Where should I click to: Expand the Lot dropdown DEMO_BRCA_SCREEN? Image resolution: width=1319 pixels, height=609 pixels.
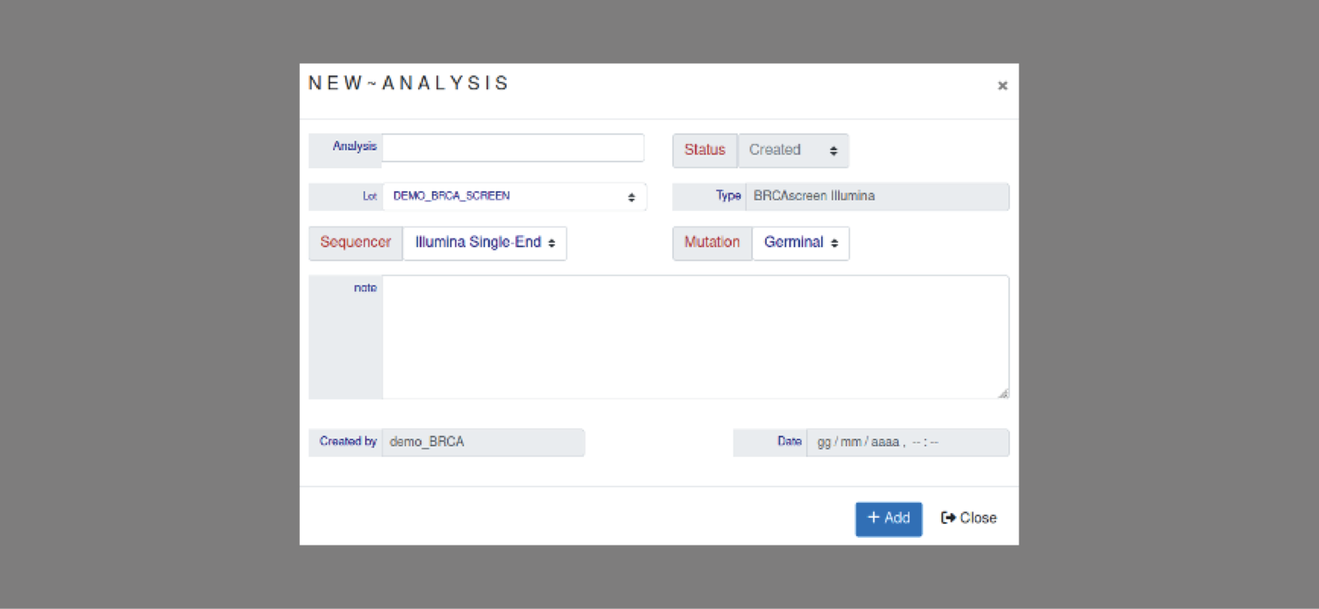(x=514, y=196)
